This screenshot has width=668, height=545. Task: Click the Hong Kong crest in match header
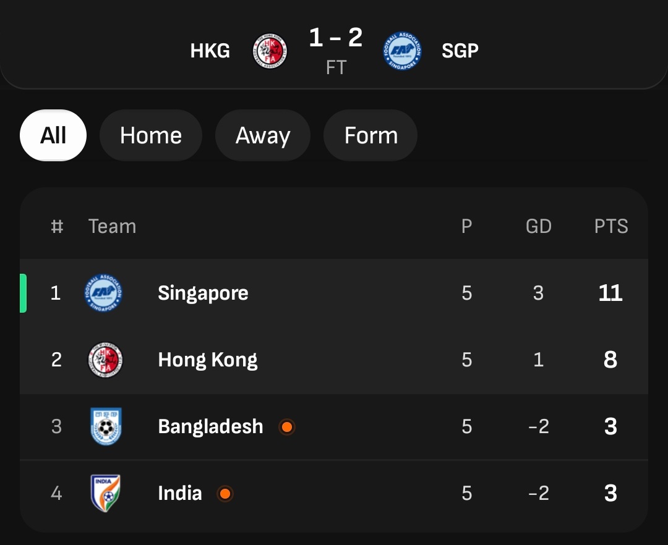pyautogui.click(x=270, y=51)
